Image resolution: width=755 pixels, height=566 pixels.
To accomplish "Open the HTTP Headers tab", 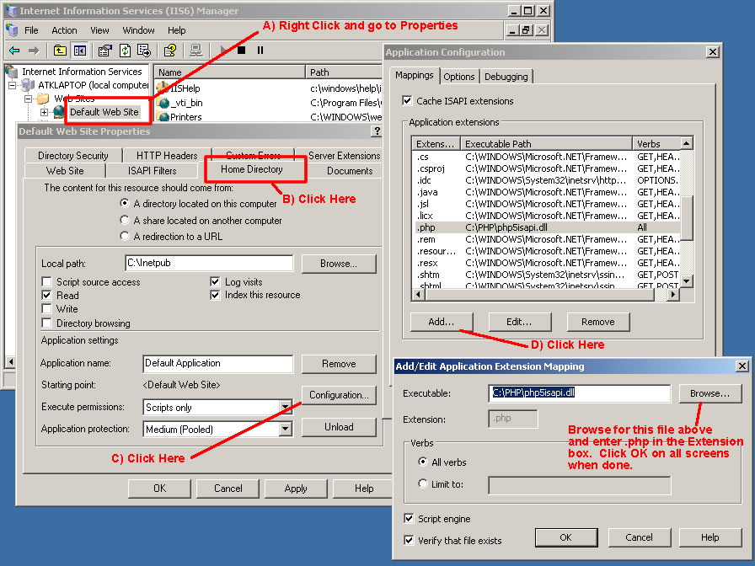I will pyautogui.click(x=167, y=156).
